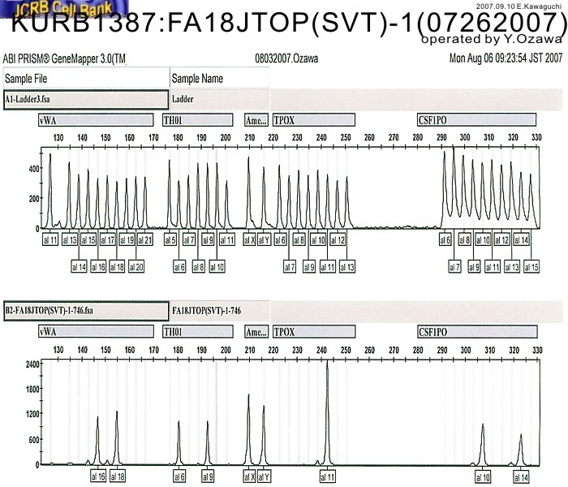Image resolution: width=568 pixels, height=487 pixels.
Task: Select TPOX al 11 label under tallest sample peak
Action: [328, 476]
